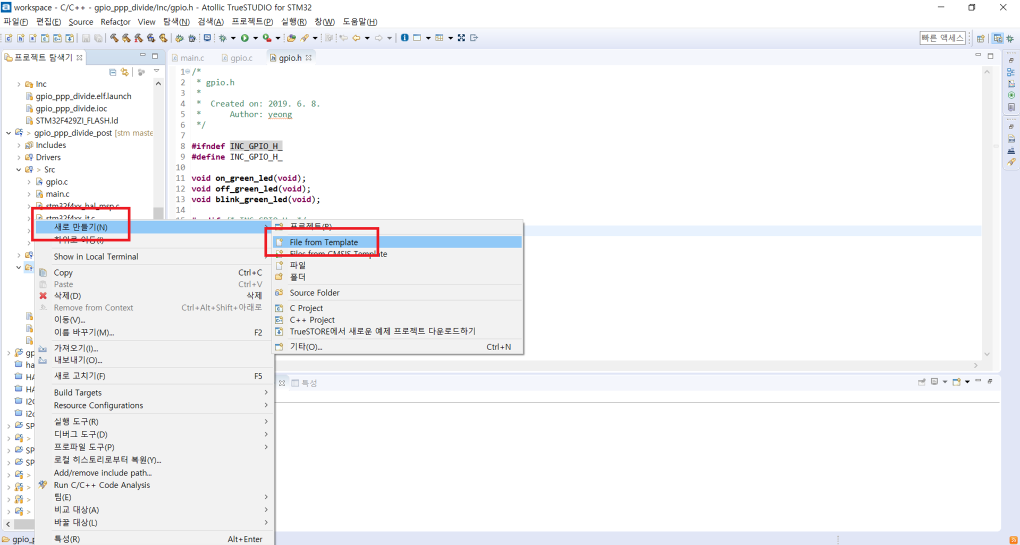The height and width of the screenshot is (545, 1020).
Task: Click the RSS feed icon in status bar
Action: [x=1013, y=540]
